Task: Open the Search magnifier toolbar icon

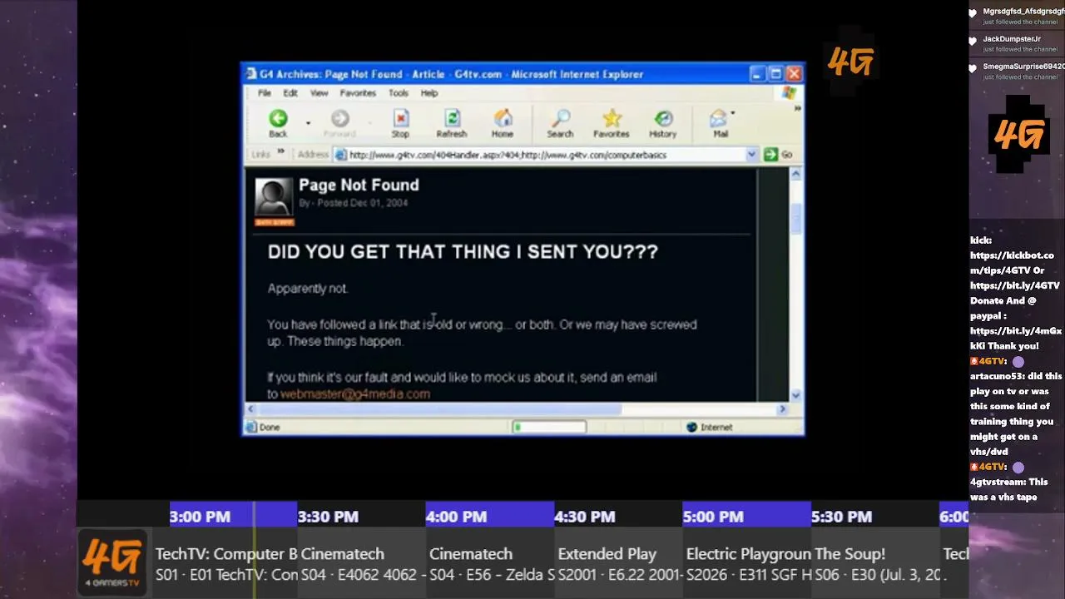Action: click(561, 119)
